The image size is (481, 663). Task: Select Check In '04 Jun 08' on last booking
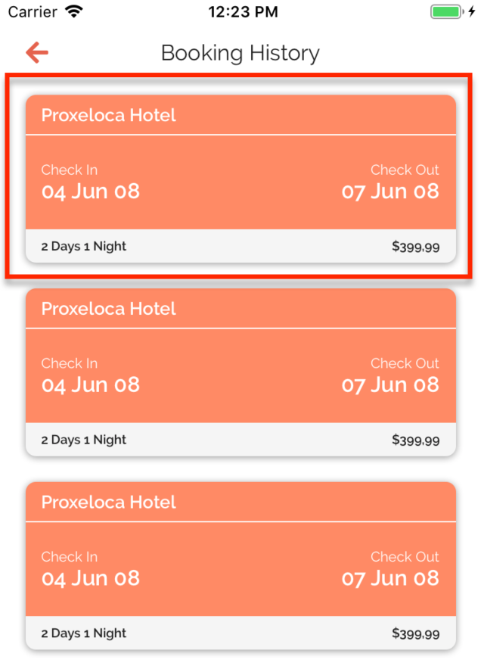pos(90,578)
